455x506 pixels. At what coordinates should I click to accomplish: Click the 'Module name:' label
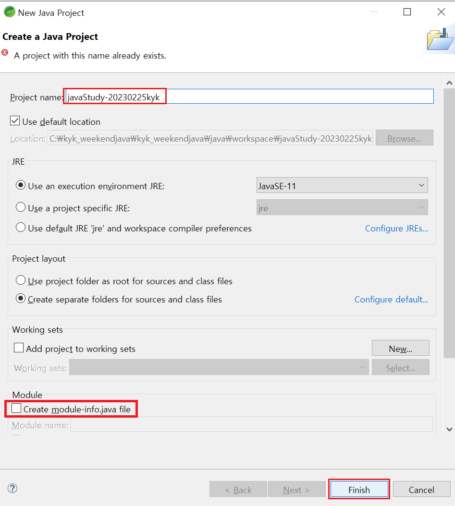coord(40,425)
